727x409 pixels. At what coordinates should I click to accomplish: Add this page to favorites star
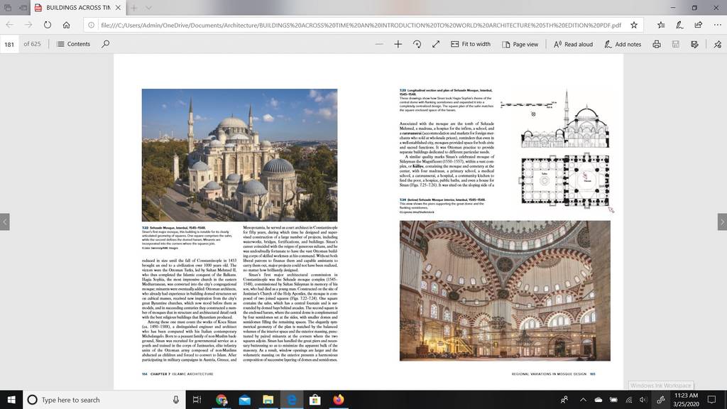coord(634,25)
